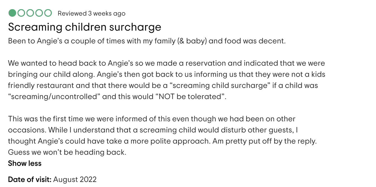Screen dimensions: 376x187
Task: Collapse the review with Show less
Action: pyautogui.click(x=25, y=163)
